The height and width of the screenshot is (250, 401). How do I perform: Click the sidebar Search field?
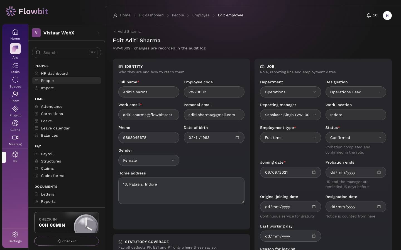click(x=67, y=52)
